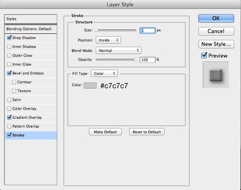Viewport: 241px width, 190px height.
Task: Select the Texture label under Bevel and Emboss
Action: (24, 91)
